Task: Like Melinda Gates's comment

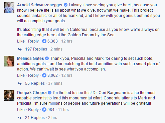Action: pyautogui.click(x=21, y=75)
